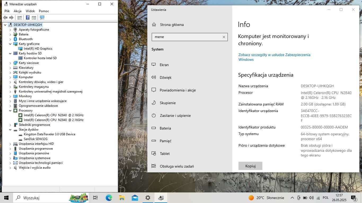
Task: Select Urządzenia technologii pamięci row
Action: pyautogui.click(x=41, y=163)
